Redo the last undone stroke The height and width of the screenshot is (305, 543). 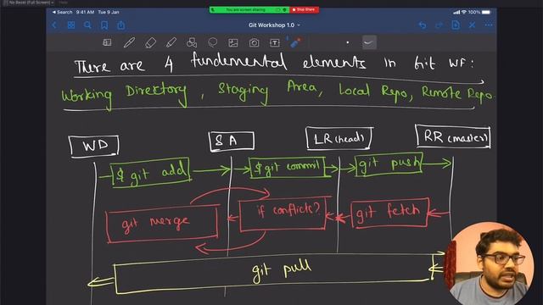pyautogui.click(x=439, y=25)
